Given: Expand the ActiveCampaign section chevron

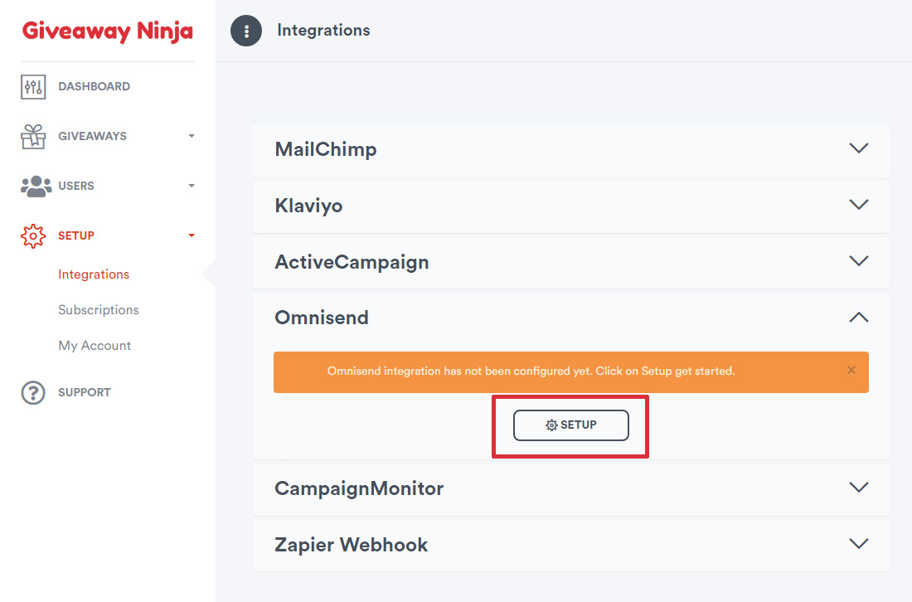Looking at the screenshot, I should point(858,260).
